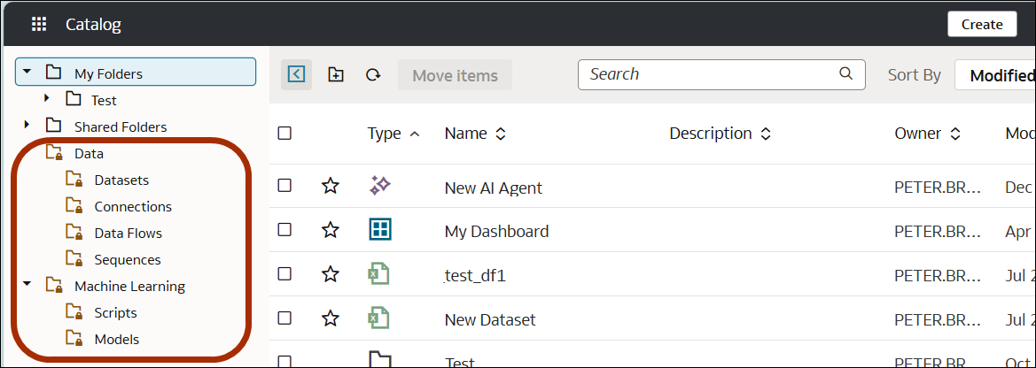Viewport: 1036px width, 368px height.
Task: Collapse the folder tree panel icon
Action: [x=296, y=75]
